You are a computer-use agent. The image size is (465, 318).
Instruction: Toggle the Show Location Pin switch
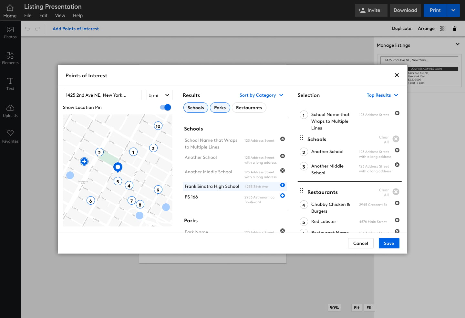[165, 107]
